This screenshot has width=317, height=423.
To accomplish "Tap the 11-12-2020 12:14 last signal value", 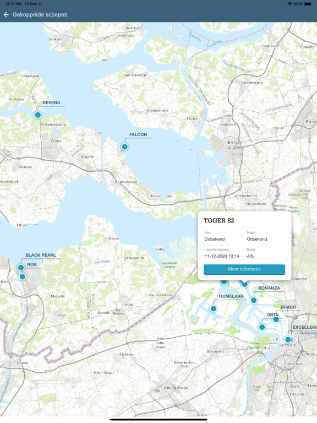I will coord(222,256).
